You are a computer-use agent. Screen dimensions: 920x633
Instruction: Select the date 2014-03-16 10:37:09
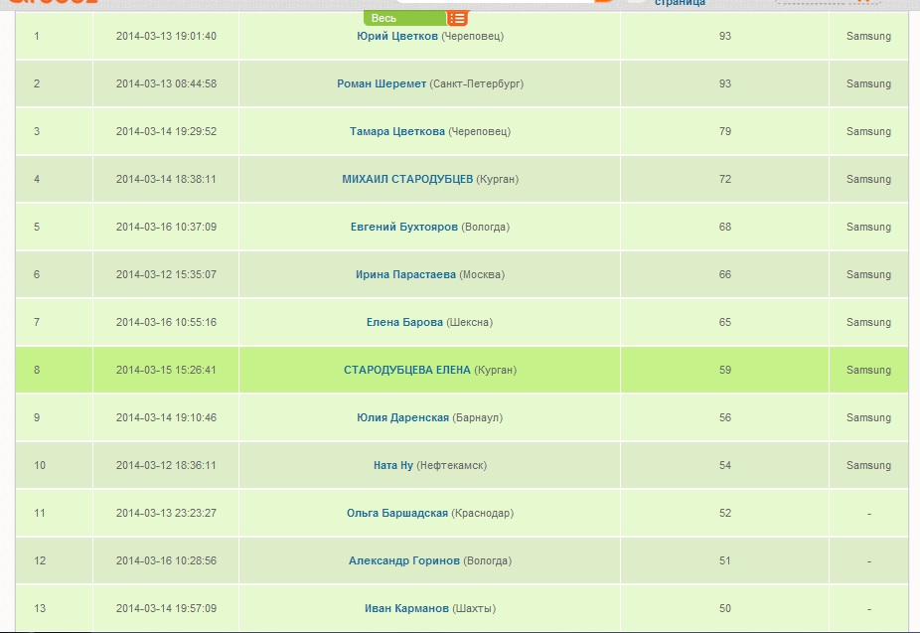point(166,227)
